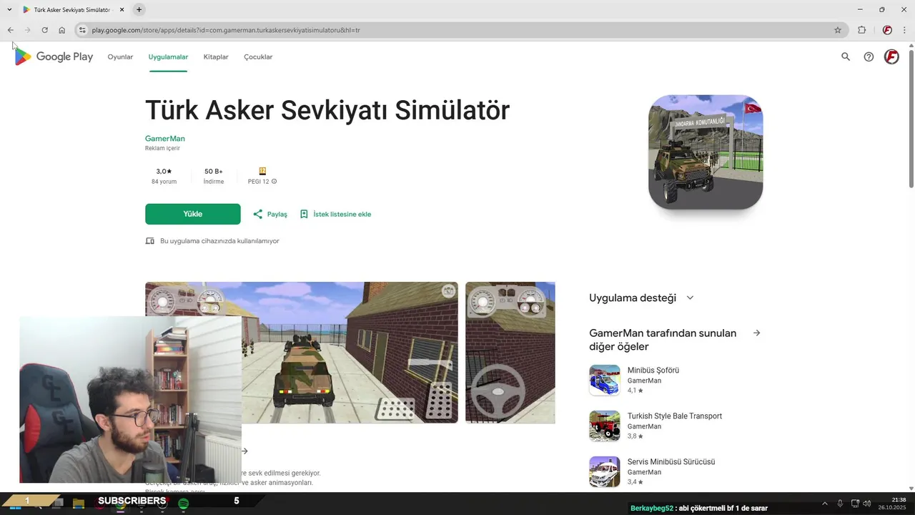Click the PEGI 12 info icon
The width and height of the screenshot is (915, 515).
[x=274, y=182]
